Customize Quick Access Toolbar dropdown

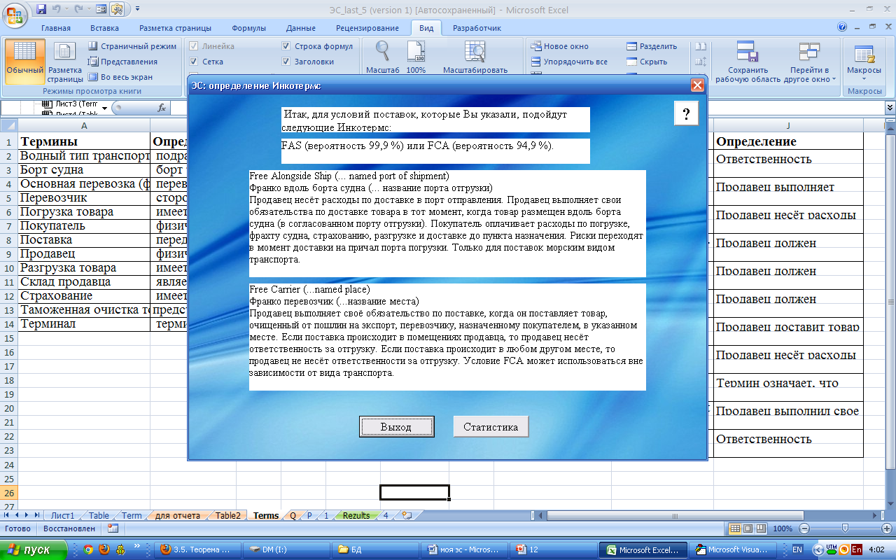click(136, 9)
